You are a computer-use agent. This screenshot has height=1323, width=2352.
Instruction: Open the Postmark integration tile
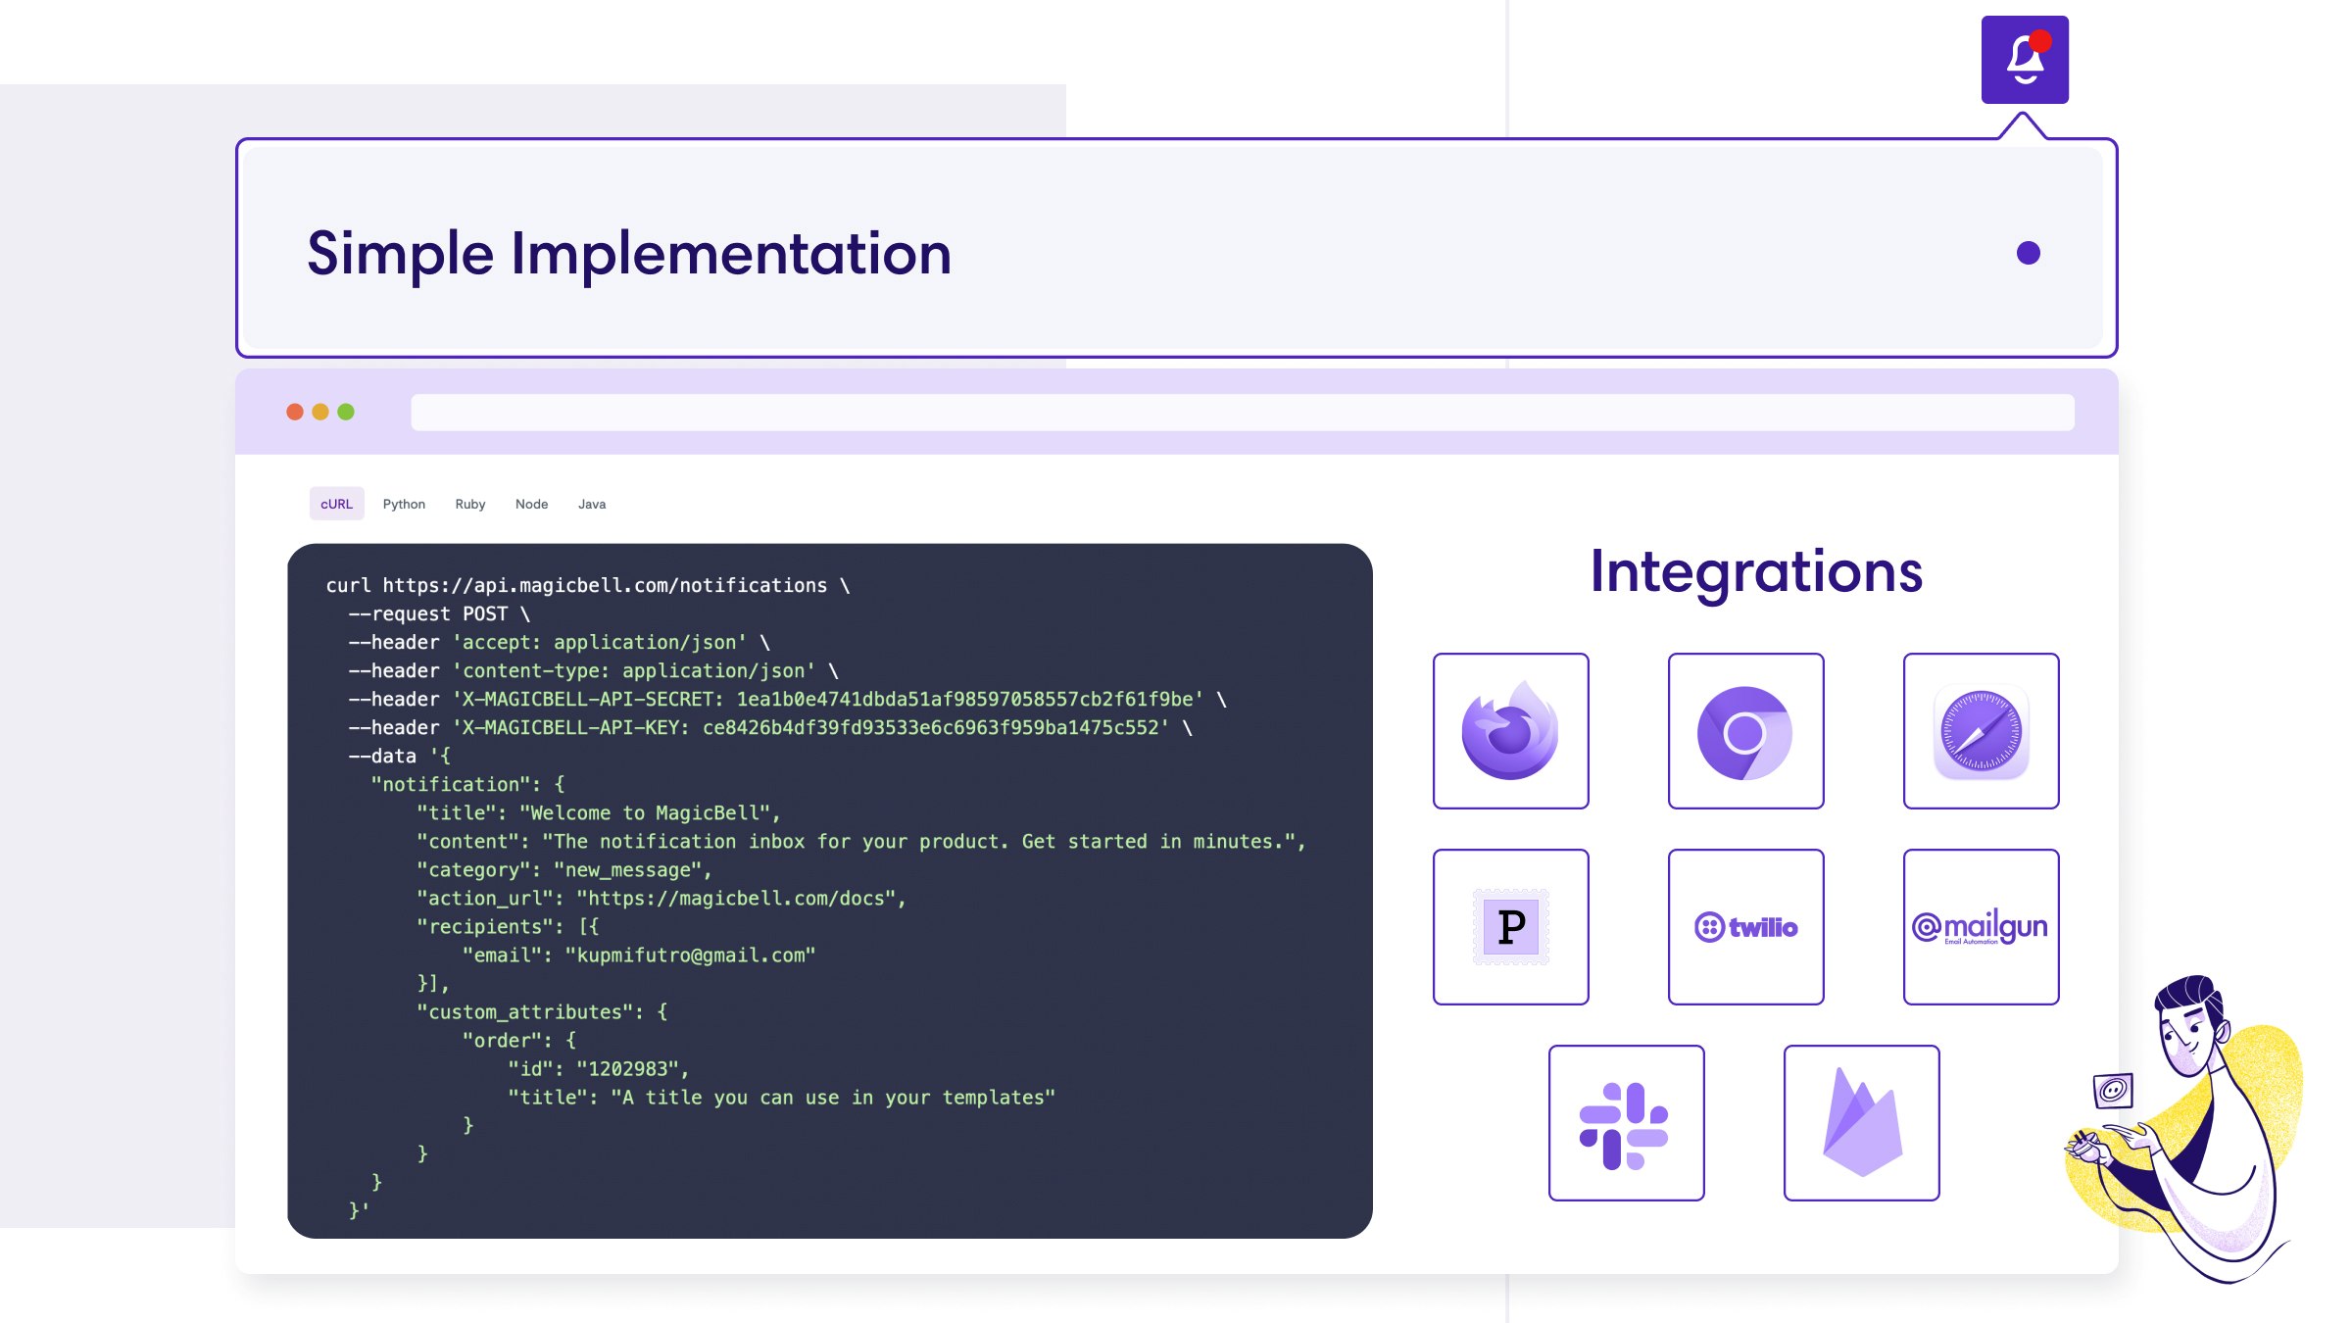(1510, 927)
